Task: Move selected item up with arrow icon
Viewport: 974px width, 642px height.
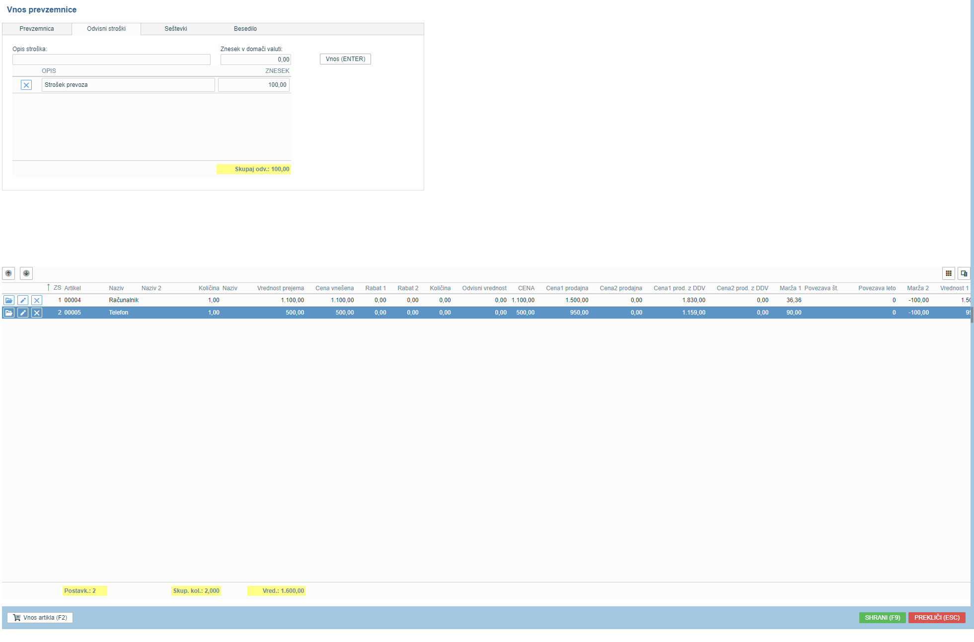Action: click(x=8, y=273)
